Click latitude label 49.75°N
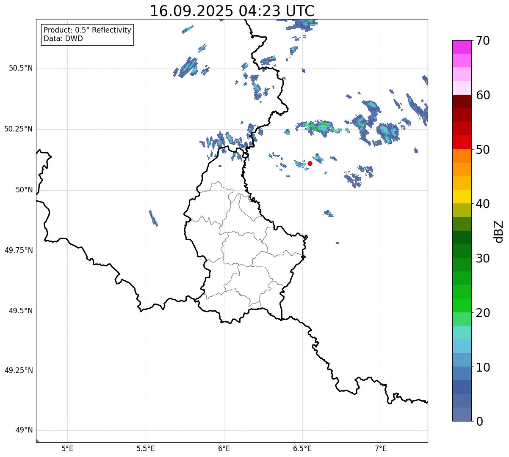This screenshot has width=509, height=457. pyautogui.click(x=18, y=250)
